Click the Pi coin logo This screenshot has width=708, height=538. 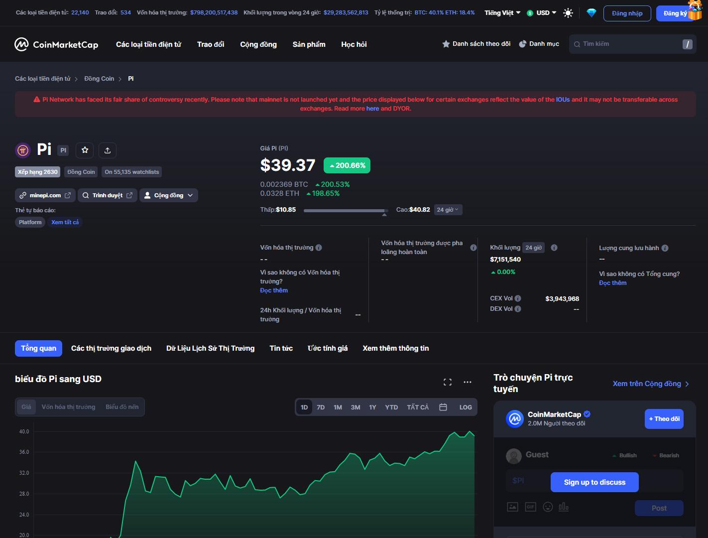pyautogui.click(x=22, y=149)
